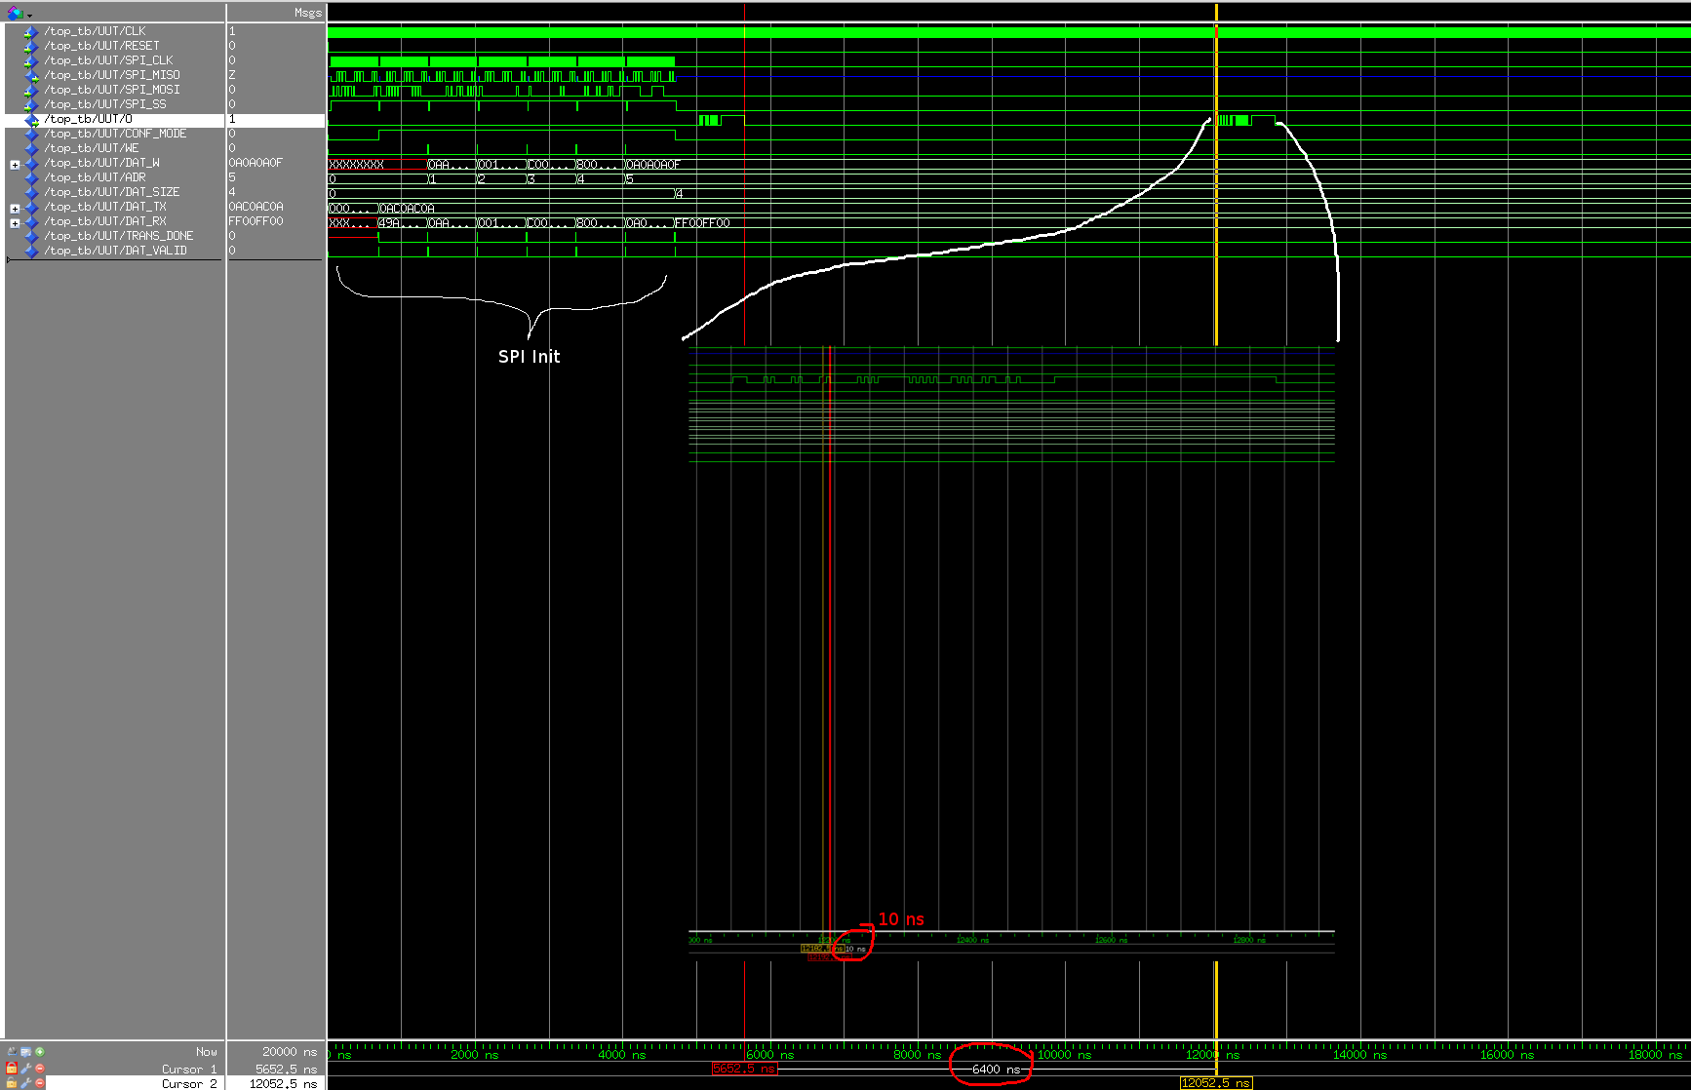This screenshot has width=1691, height=1090.
Task: Click the 0A0A0A0F value for DAT_W
Action: pyautogui.click(x=256, y=163)
